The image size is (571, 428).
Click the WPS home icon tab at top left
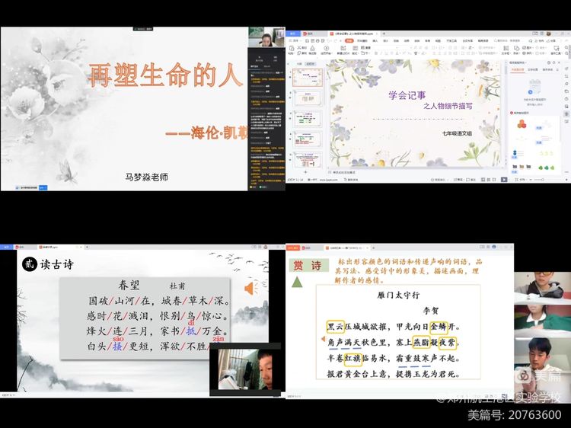[294, 34]
